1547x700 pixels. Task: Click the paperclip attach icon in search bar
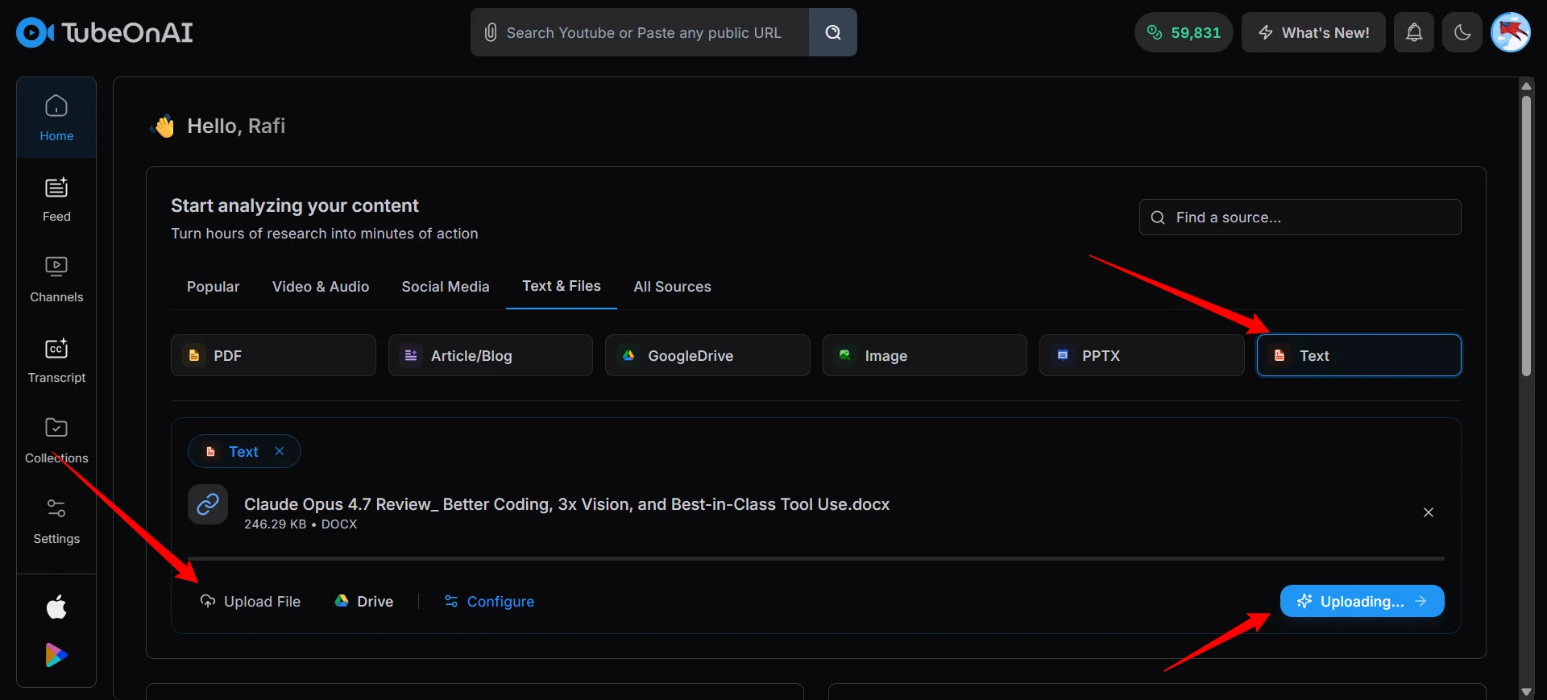[490, 32]
